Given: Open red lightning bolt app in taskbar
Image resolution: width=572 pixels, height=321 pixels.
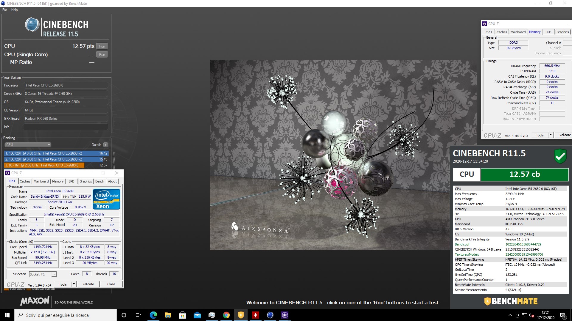Looking at the screenshot, I should 255,315.
